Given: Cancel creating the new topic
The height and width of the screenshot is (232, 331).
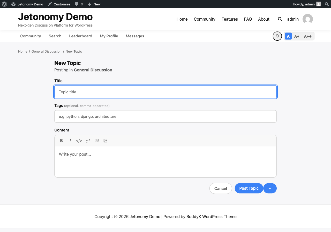Looking at the screenshot, I should coord(221,188).
